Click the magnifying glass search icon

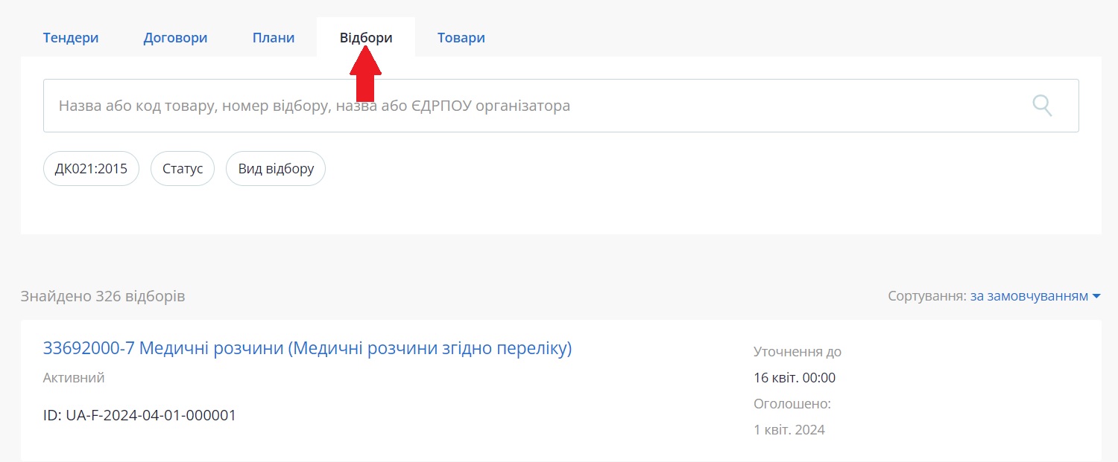coord(1042,106)
